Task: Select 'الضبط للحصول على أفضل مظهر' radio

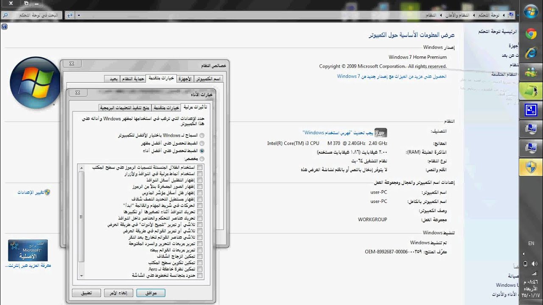Action: pos(202,143)
